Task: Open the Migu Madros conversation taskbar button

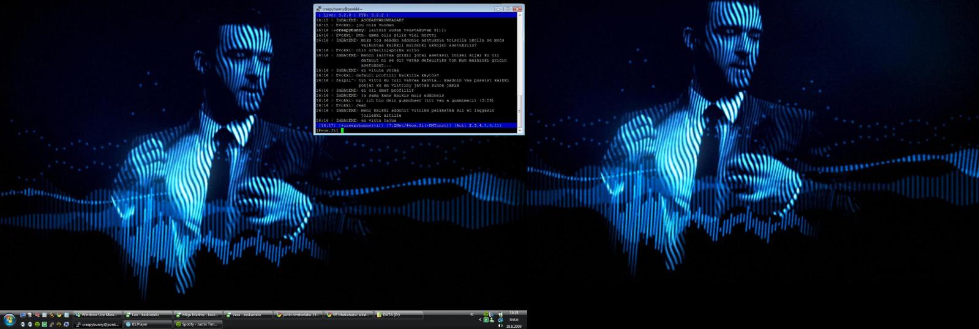Action: click(198, 315)
